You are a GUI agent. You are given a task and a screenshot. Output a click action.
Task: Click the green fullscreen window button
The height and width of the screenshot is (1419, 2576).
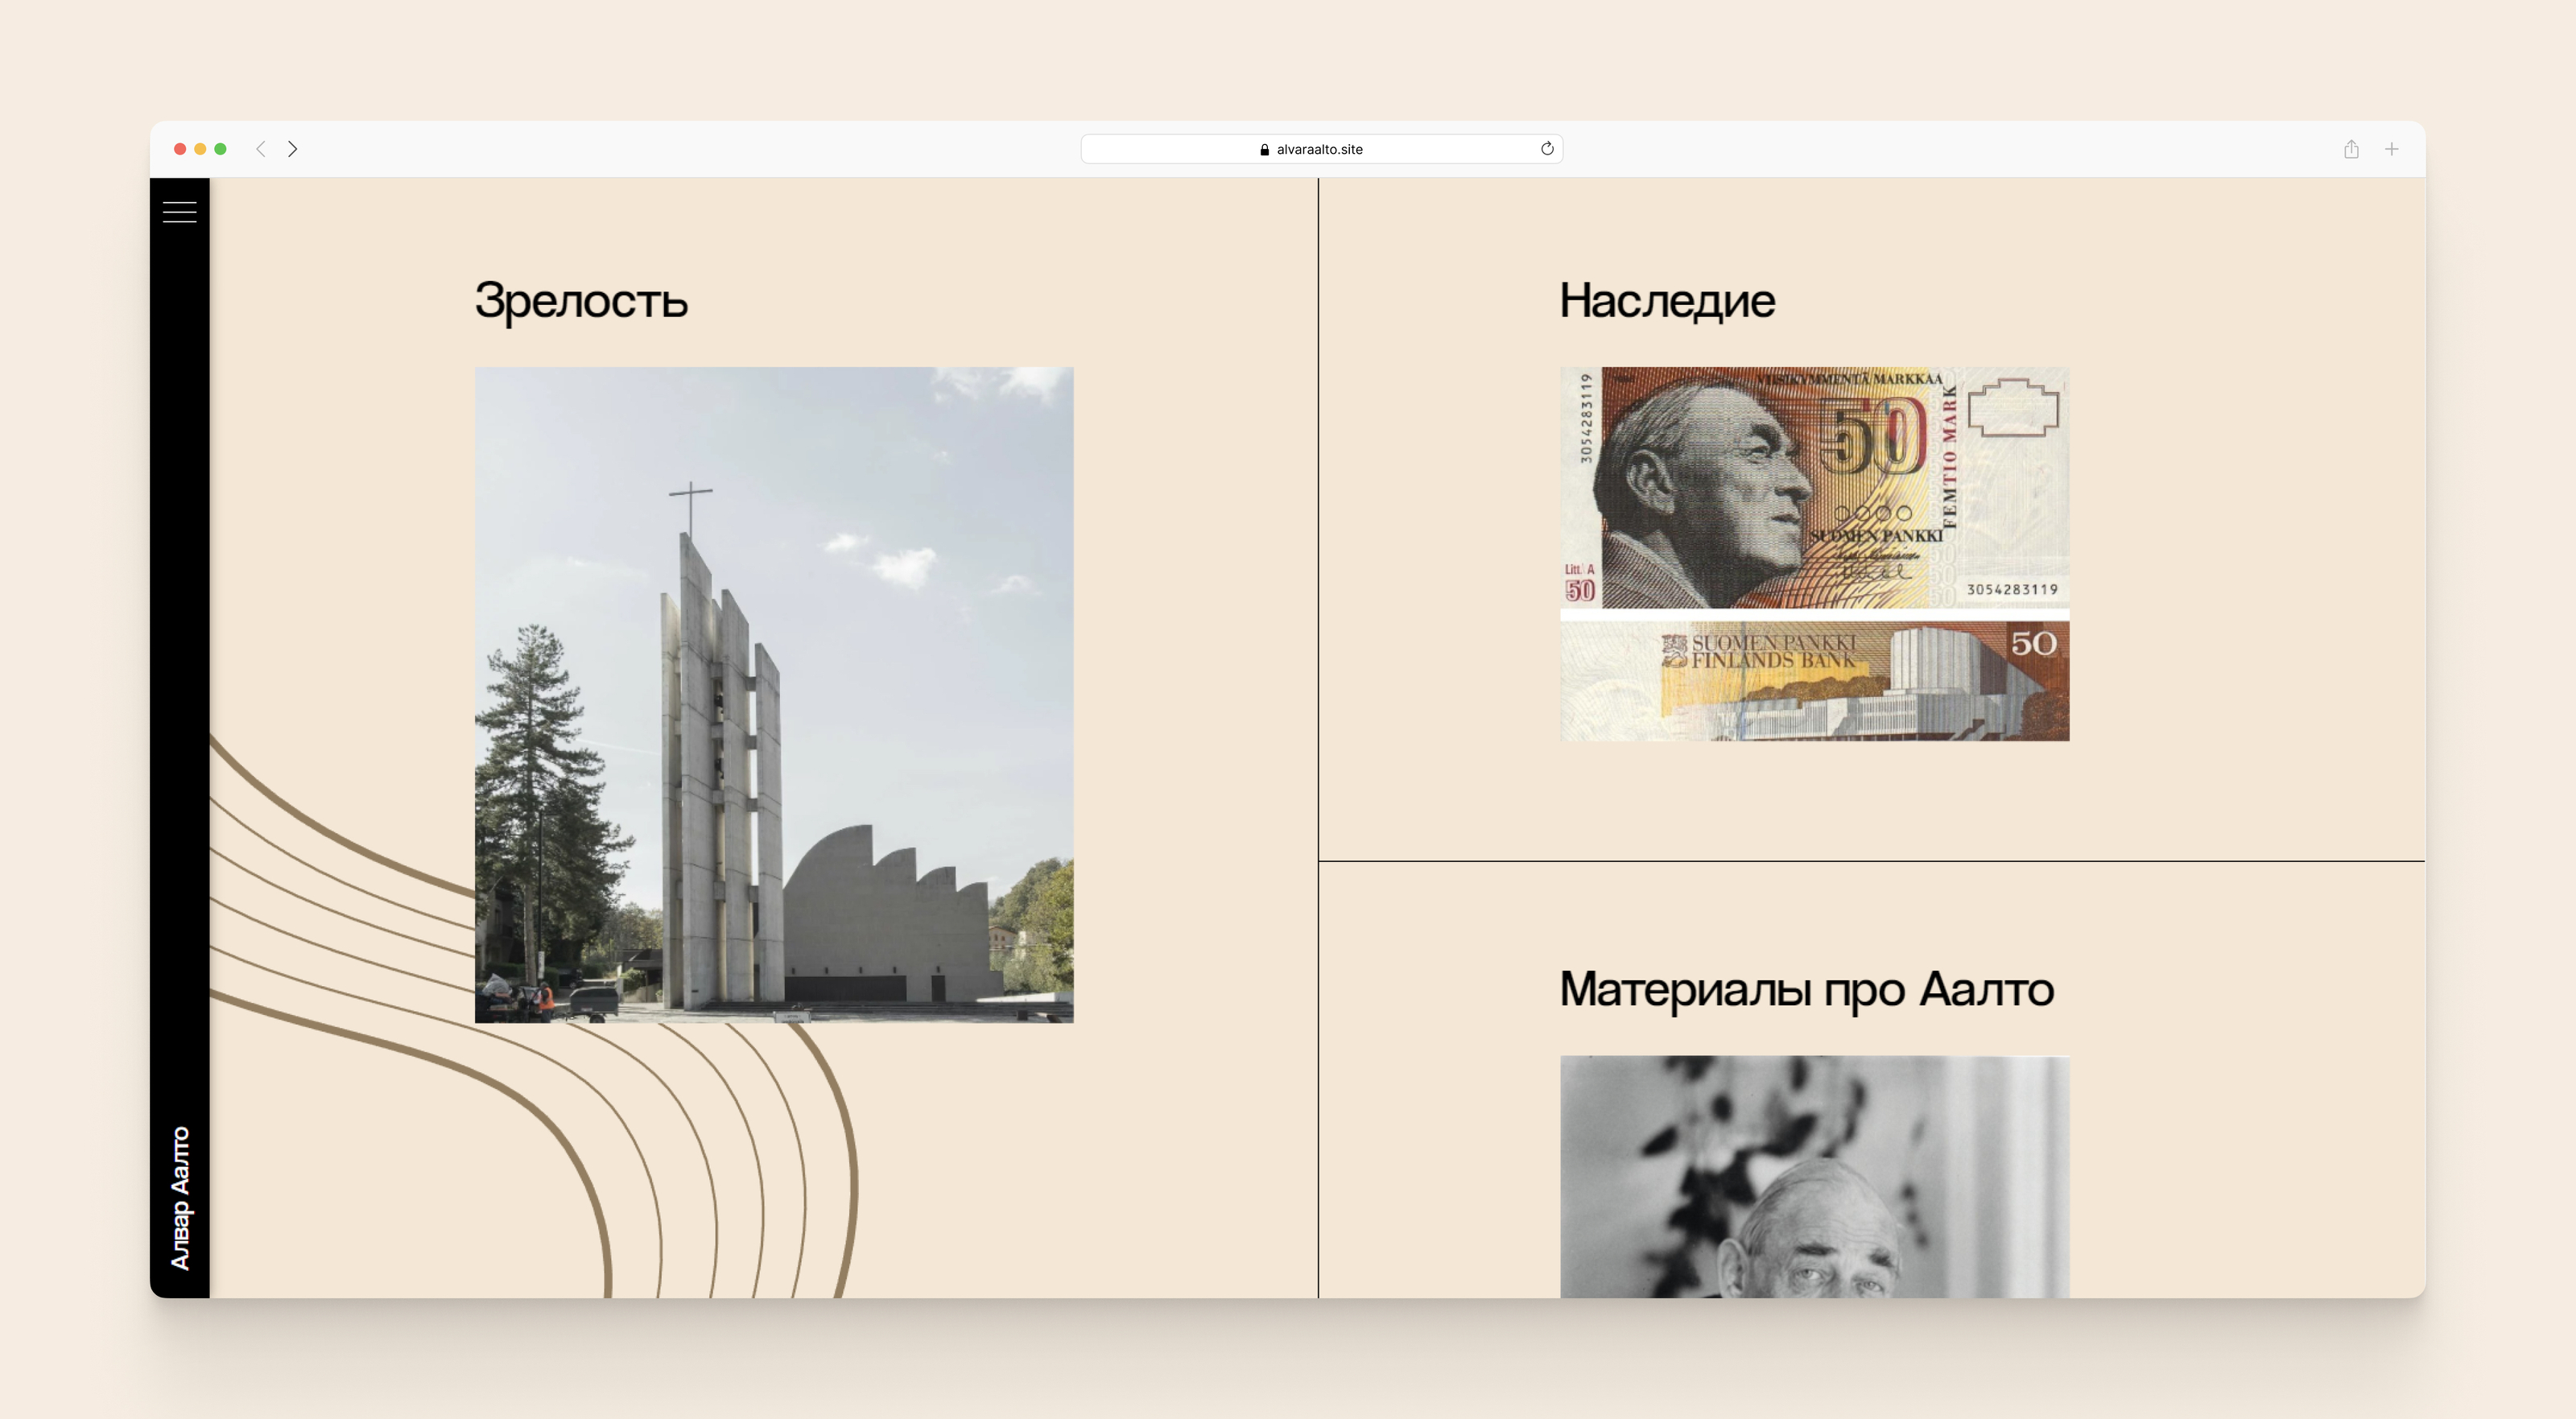(x=221, y=149)
